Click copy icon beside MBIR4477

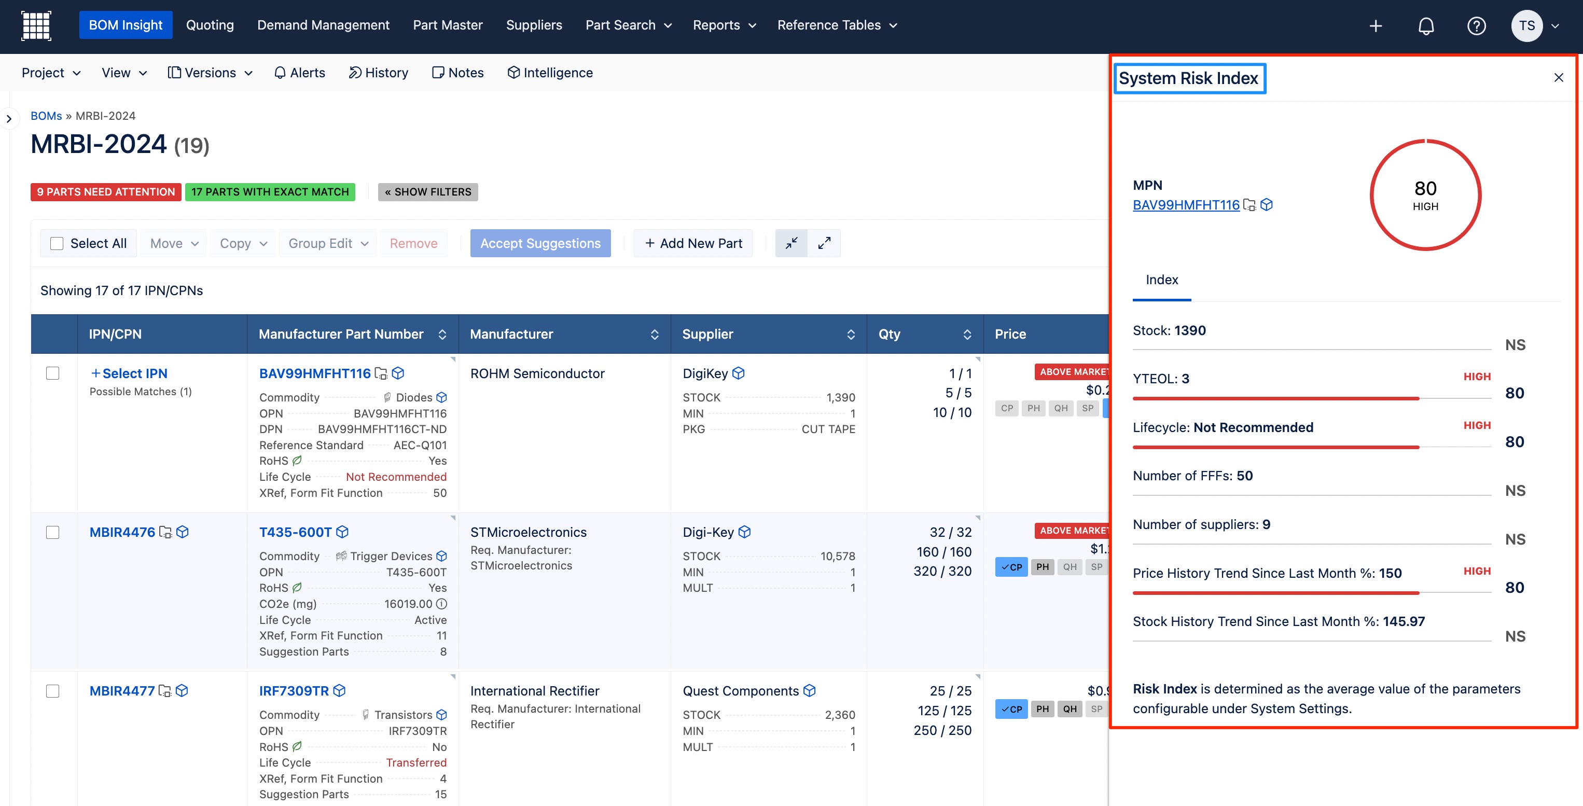coord(165,690)
